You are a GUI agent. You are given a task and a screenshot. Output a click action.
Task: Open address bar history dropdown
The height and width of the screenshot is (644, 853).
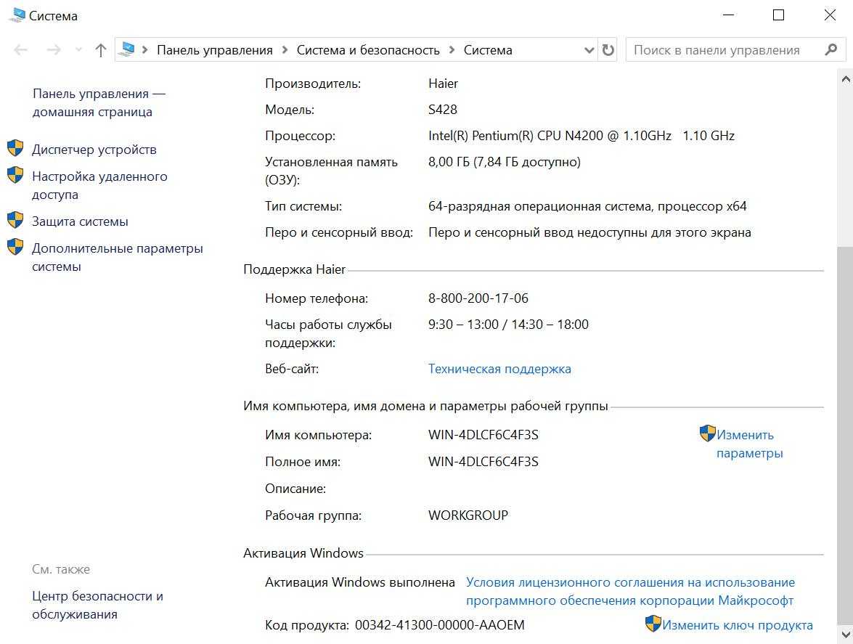tap(589, 50)
